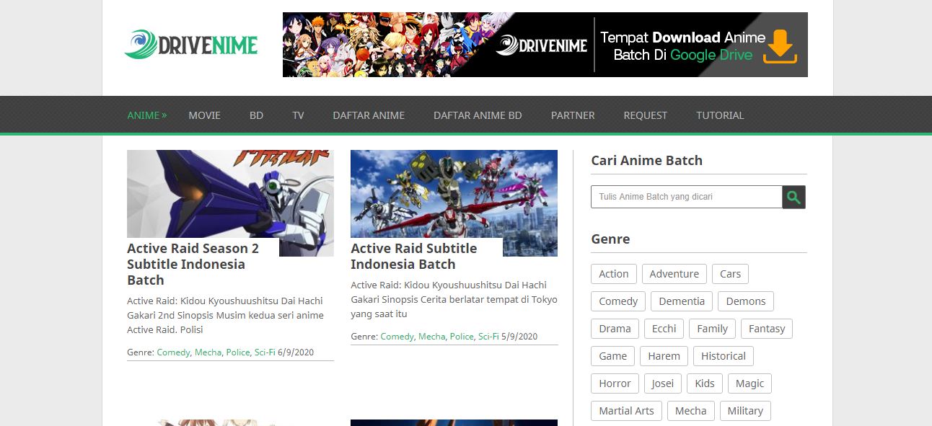Click the green search magnifier button

(793, 197)
